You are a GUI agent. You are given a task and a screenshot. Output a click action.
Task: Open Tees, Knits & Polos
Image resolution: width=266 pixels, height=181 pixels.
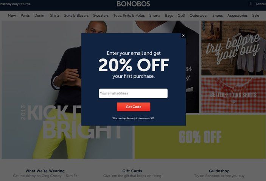129,16
